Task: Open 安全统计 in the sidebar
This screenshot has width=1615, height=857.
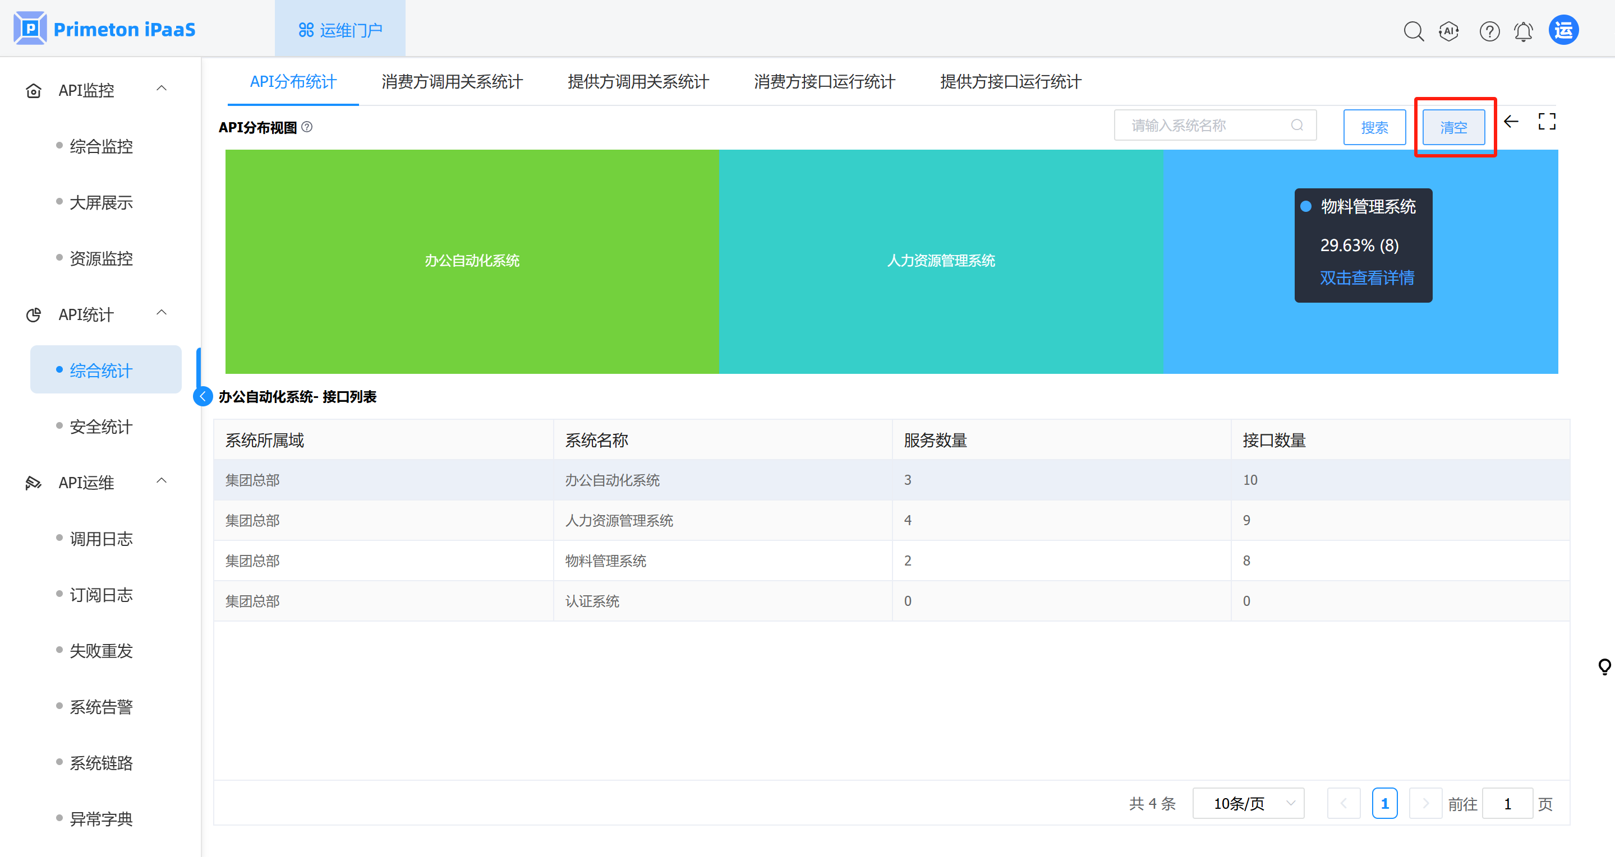Action: [101, 427]
